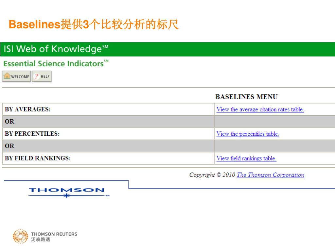335x251 pixels.
Task: Open the percentiles table link
Action: (248, 134)
